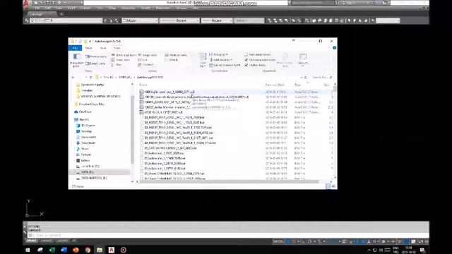Image resolution: width=452 pixels, height=254 pixels.
Task: Open Word from the taskbar
Action: tap(64, 250)
